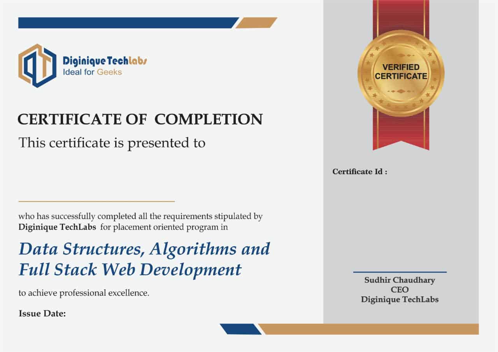Click the 'Sudhir Chaudhary' signatory name

click(400, 280)
